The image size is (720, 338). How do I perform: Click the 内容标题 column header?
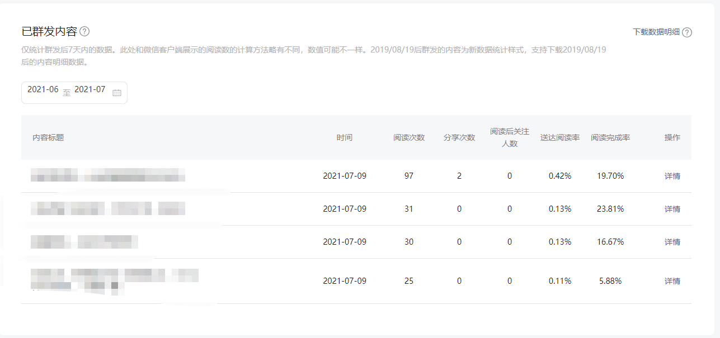click(x=48, y=137)
